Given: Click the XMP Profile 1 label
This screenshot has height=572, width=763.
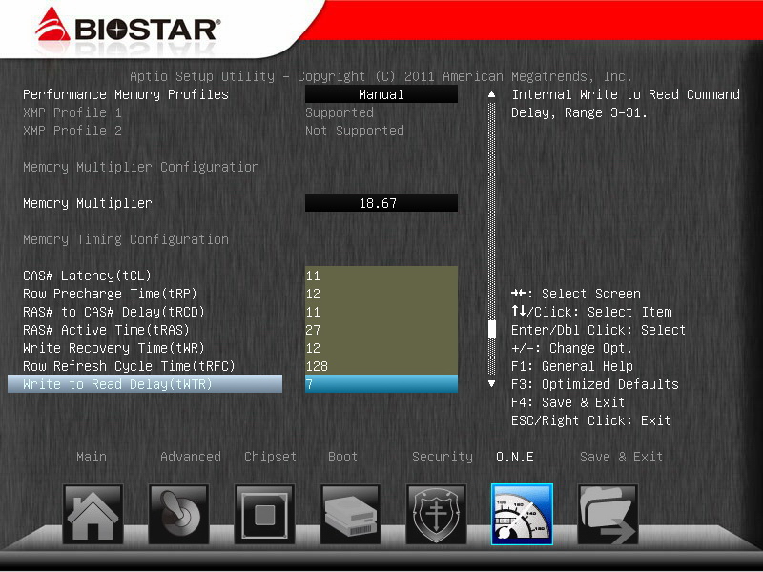Looking at the screenshot, I should tap(72, 112).
